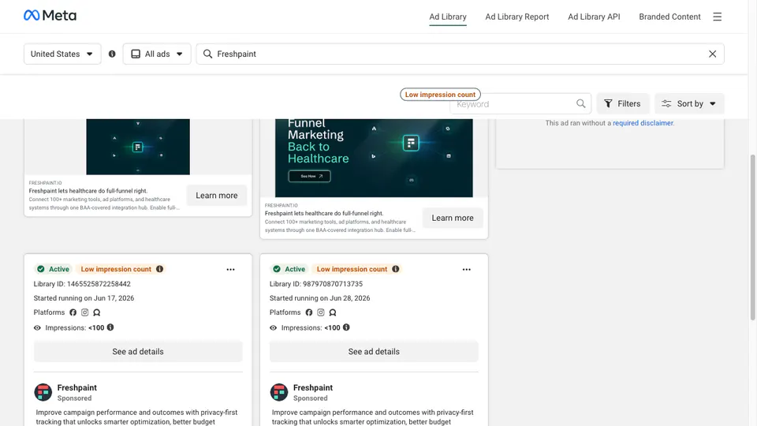Click Instagram platform icon on ad 987970870713735
Viewport: 757px width, 426px height.
321,312
